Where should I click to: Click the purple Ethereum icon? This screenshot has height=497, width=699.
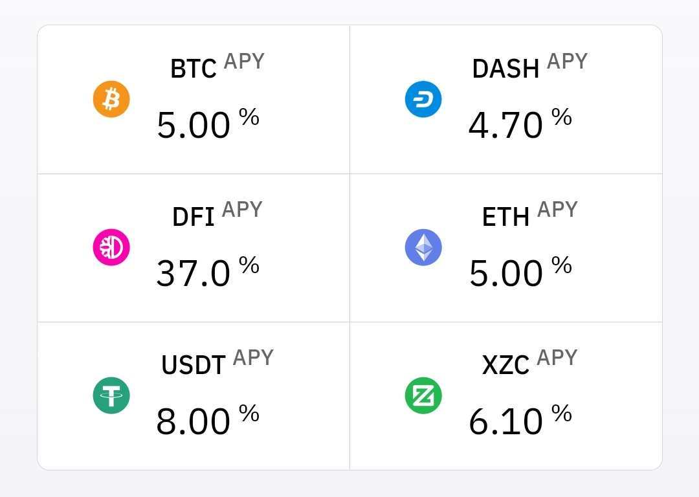(x=423, y=247)
